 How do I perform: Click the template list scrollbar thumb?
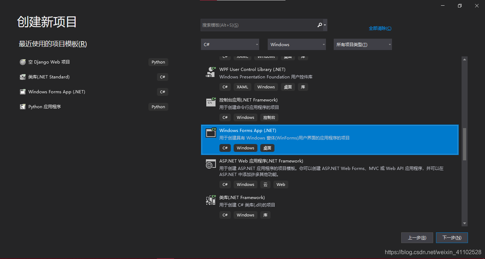point(464,144)
